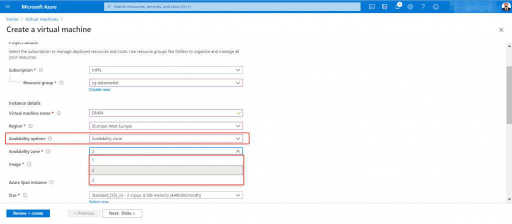Open the Subscription dropdown showing MPN
The height and width of the screenshot is (224, 512).
pos(166,70)
